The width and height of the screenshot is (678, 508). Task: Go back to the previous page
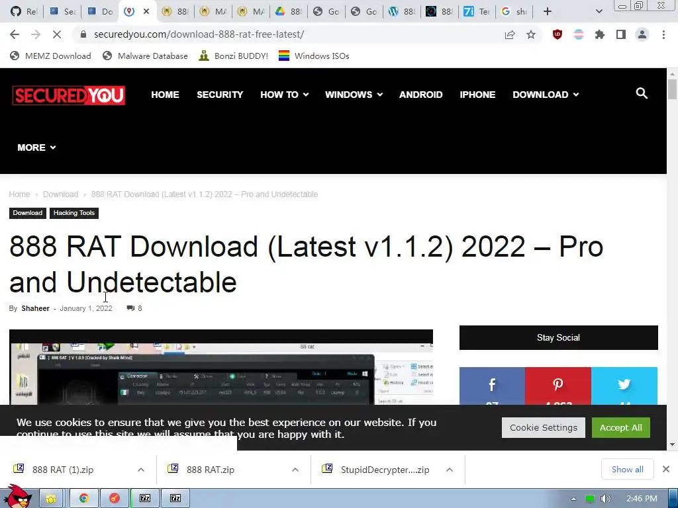pos(15,34)
